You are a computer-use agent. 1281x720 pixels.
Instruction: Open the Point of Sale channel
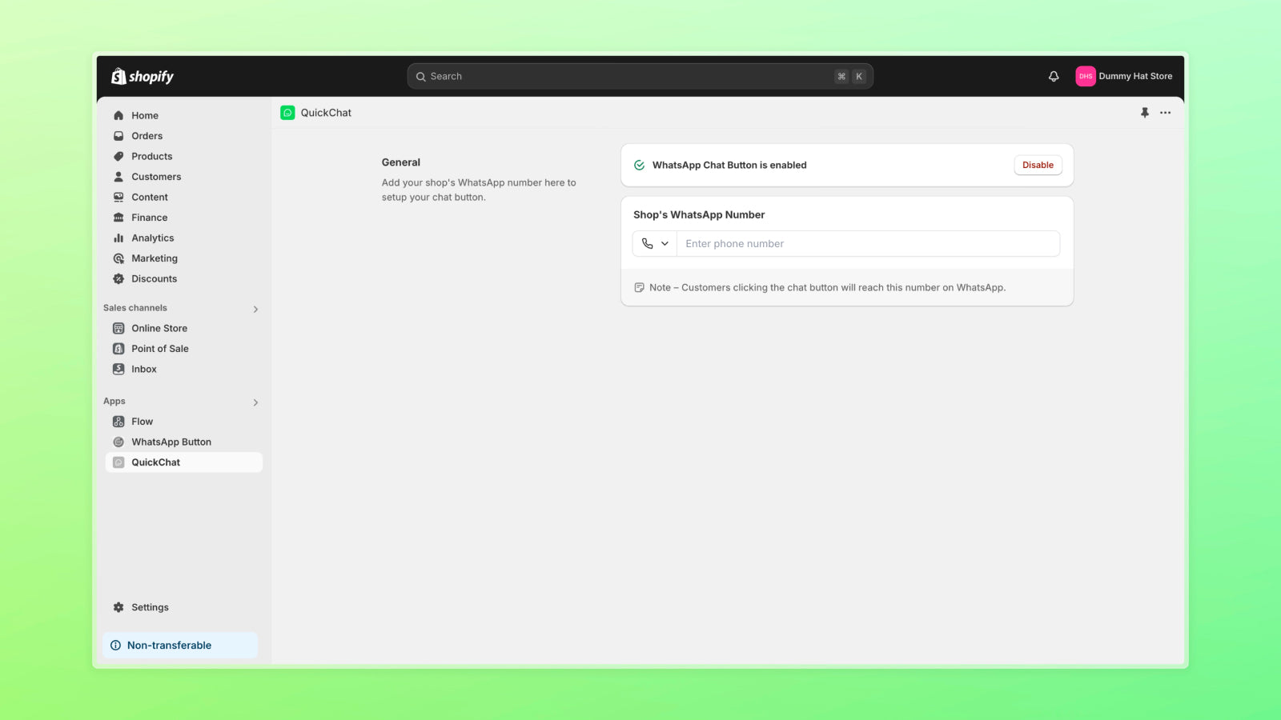click(160, 348)
